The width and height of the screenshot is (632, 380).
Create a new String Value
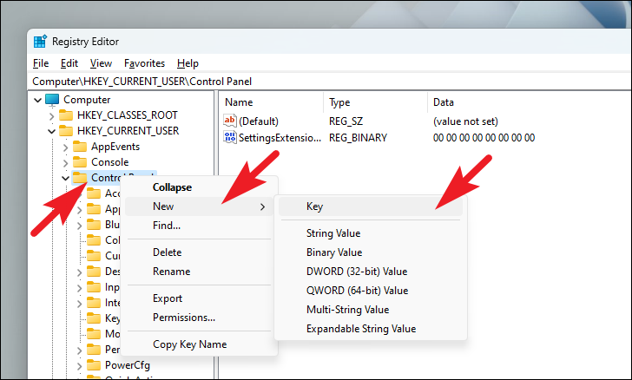pyautogui.click(x=371, y=233)
